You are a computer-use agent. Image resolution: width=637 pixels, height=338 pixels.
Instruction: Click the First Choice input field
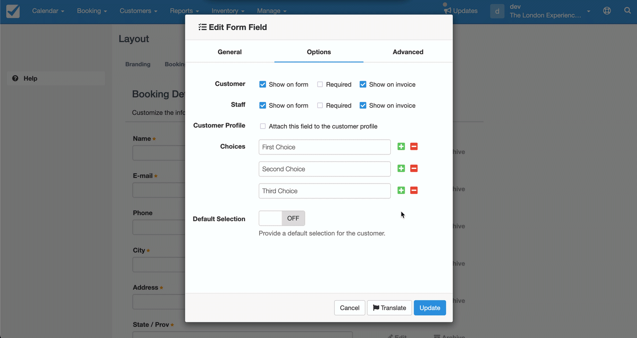click(x=325, y=147)
